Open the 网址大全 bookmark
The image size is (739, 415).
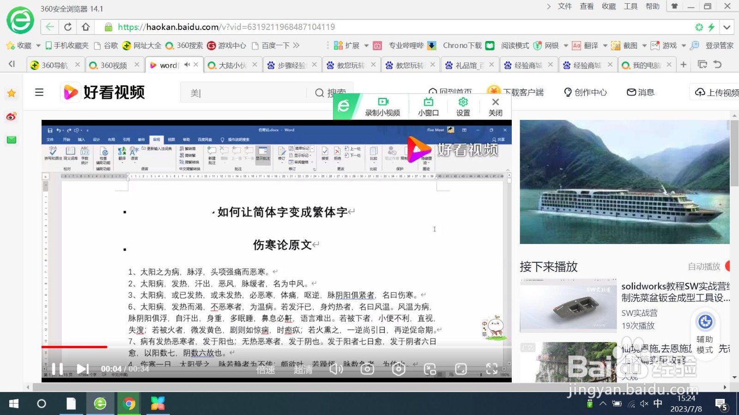[x=142, y=46]
